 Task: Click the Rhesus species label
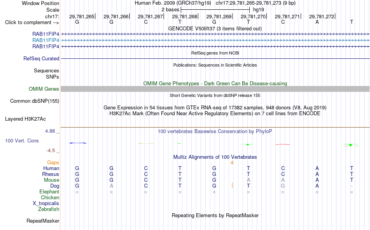51,174
